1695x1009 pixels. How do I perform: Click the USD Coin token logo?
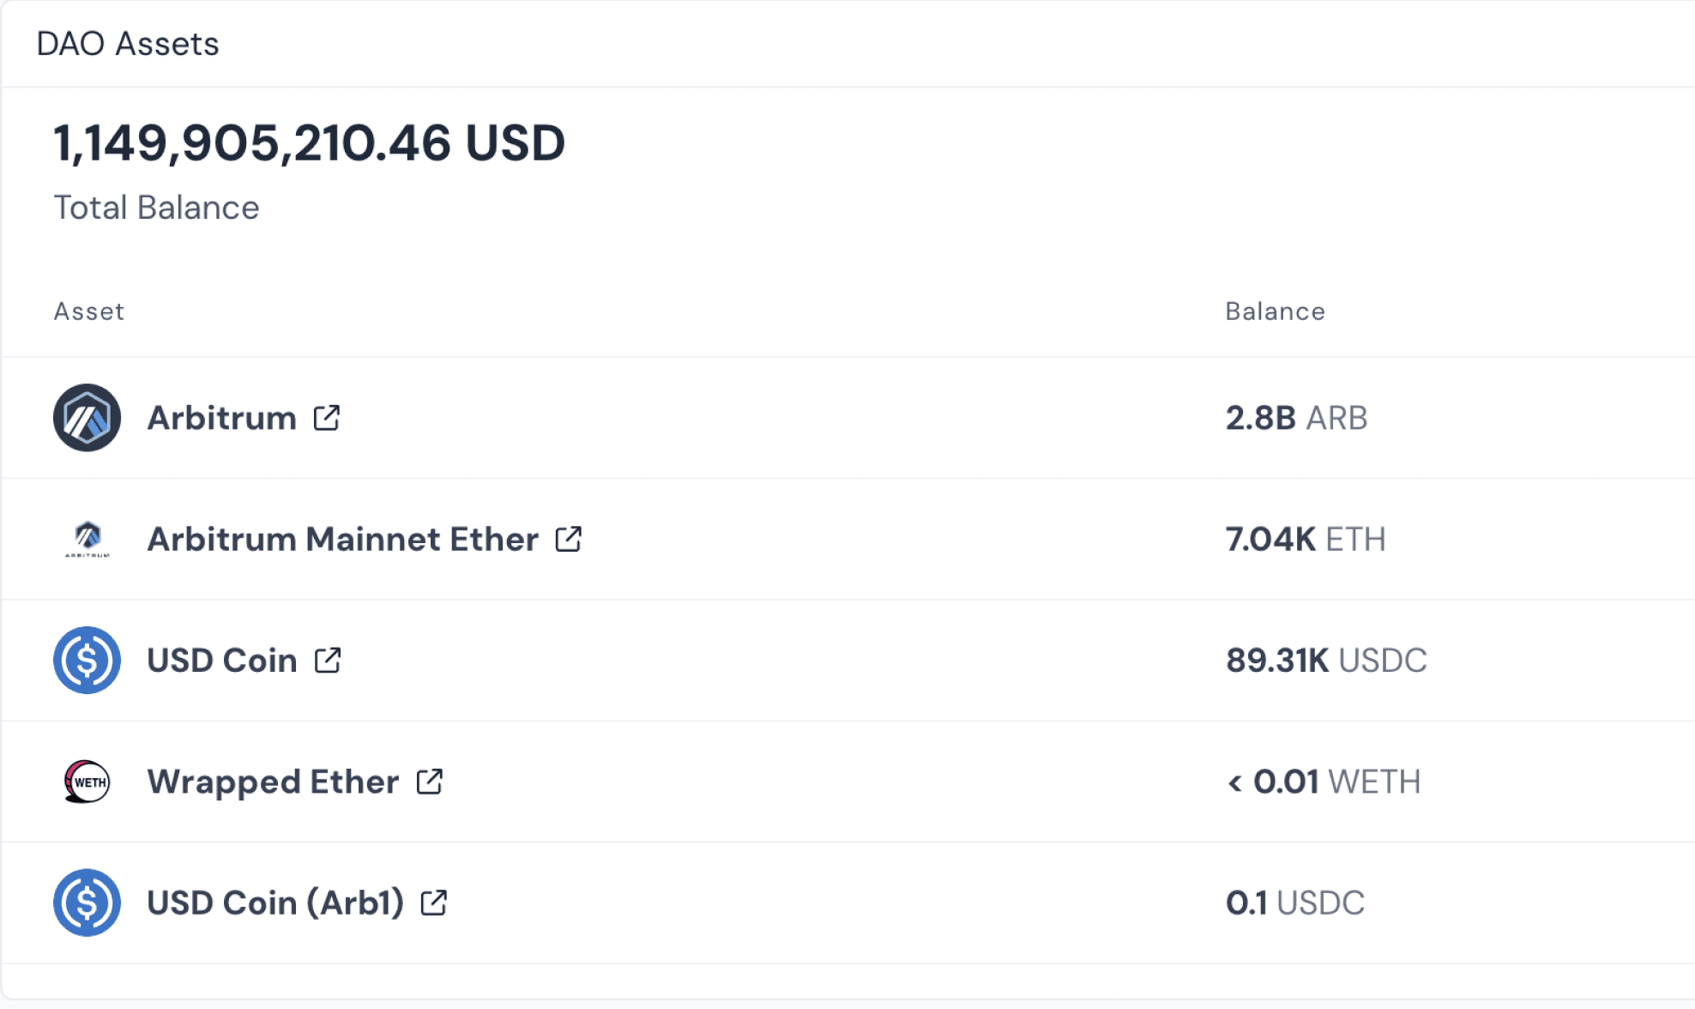pos(87,660)
